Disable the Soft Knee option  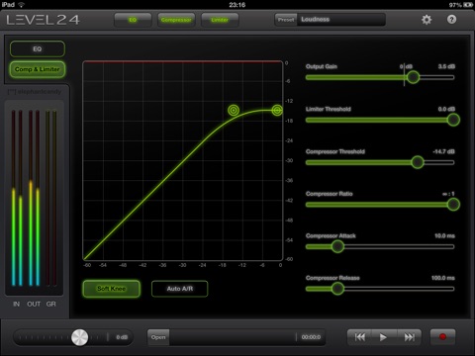pos(112,289)
